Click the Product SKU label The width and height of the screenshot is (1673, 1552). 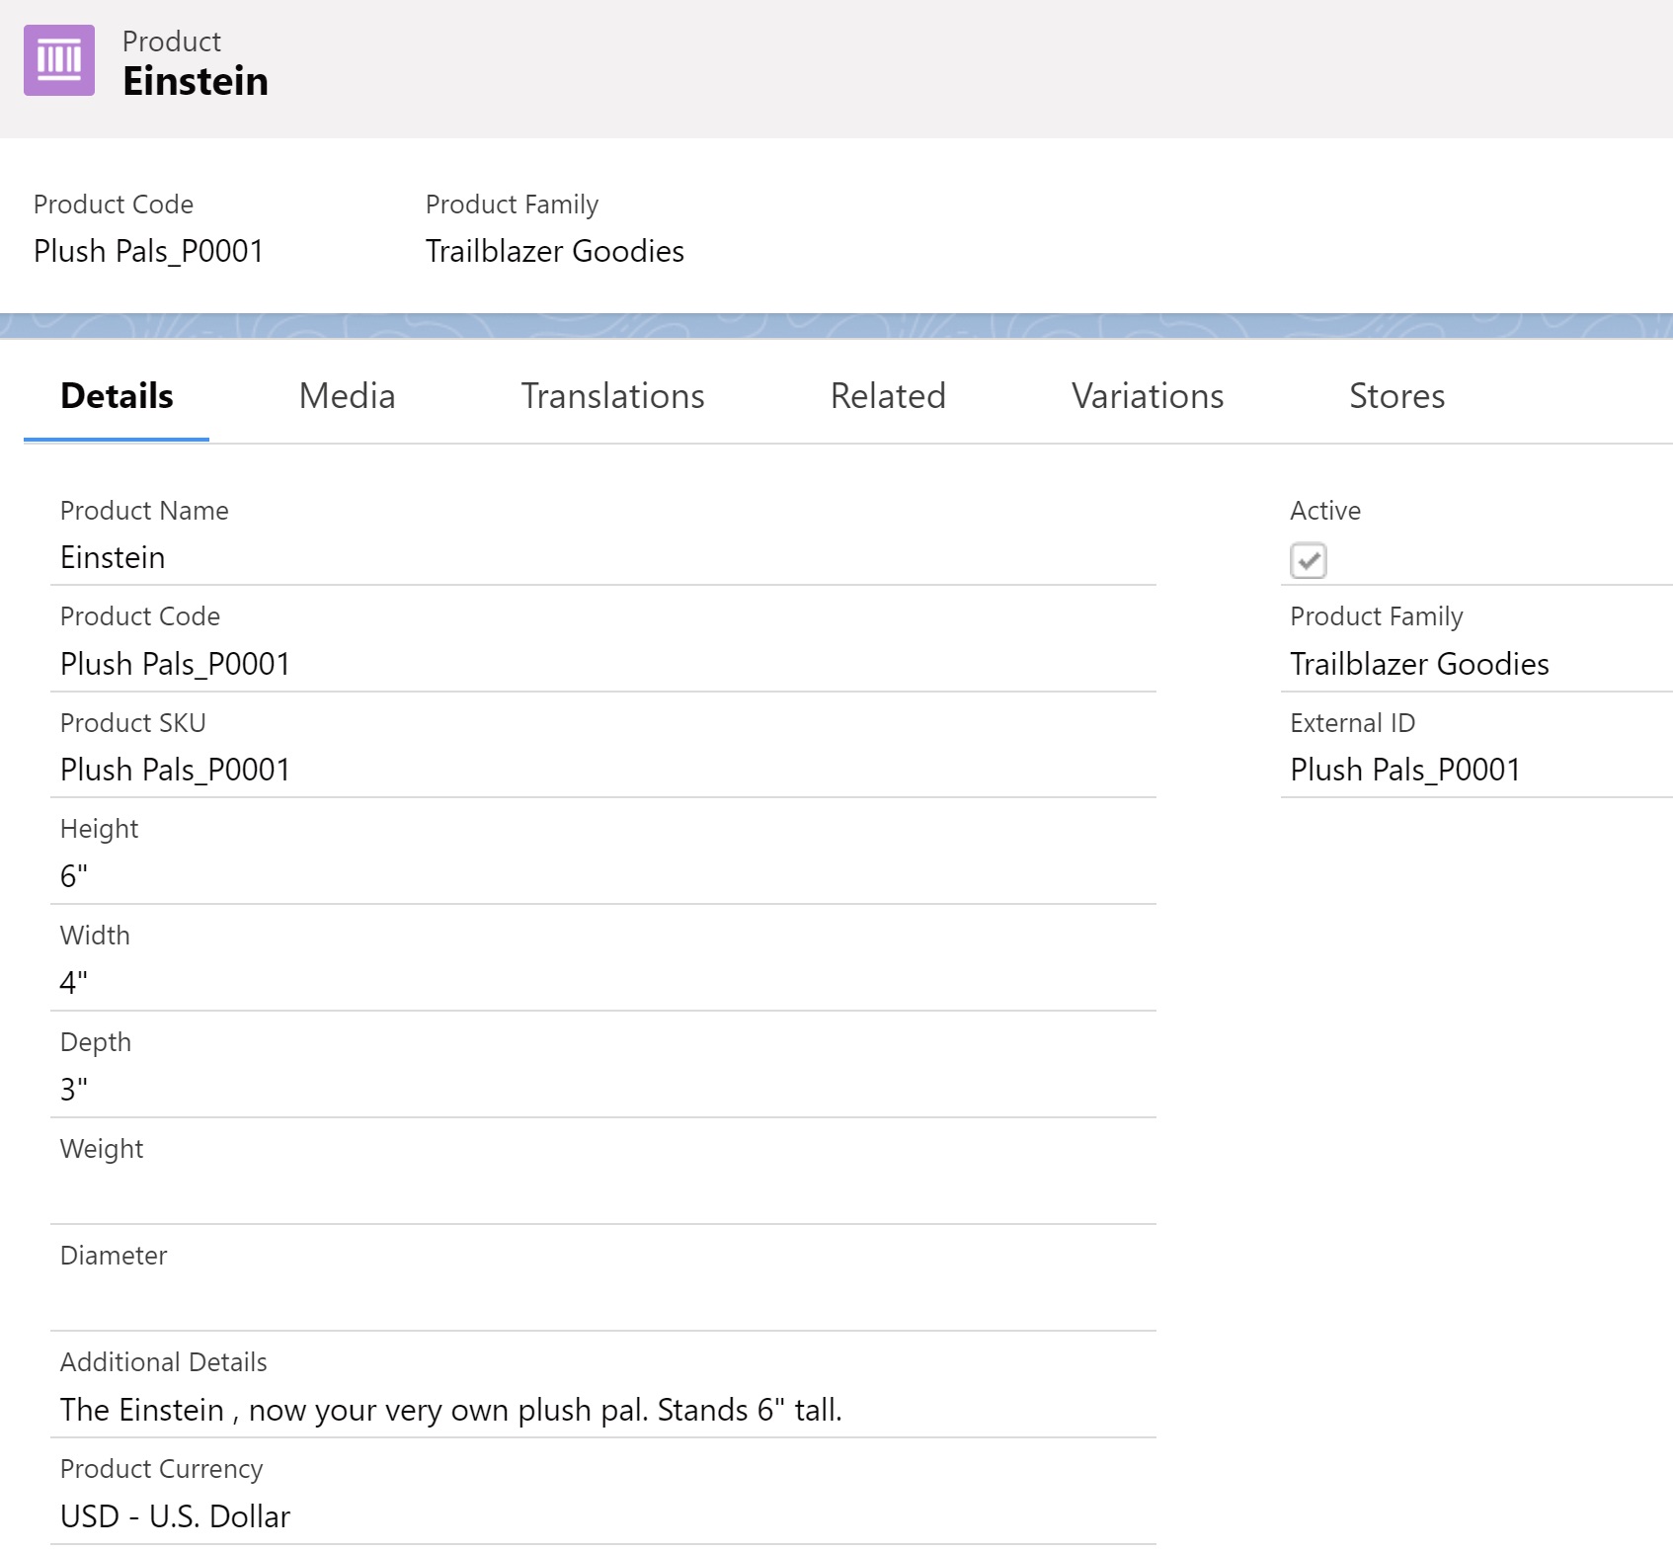(132, 723)
